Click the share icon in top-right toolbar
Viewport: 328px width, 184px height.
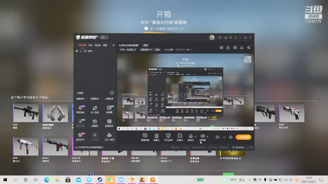(x=248, y=47)
